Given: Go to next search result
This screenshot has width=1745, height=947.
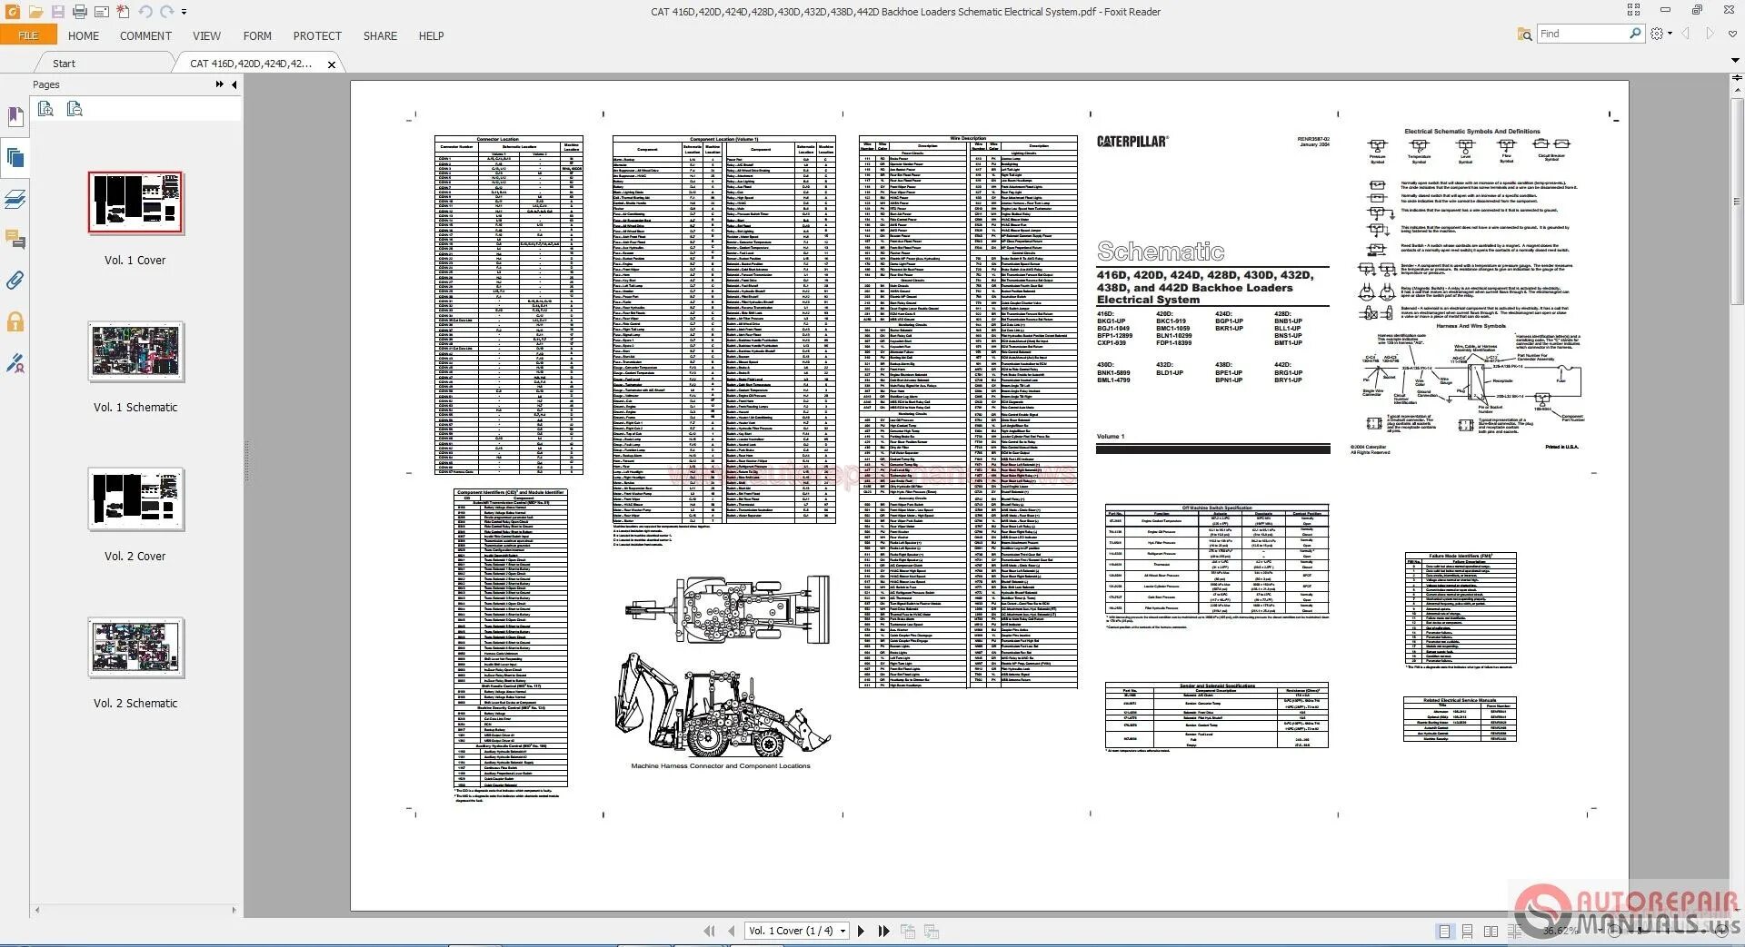Looking at the screenshot, I should point(1710,34).
